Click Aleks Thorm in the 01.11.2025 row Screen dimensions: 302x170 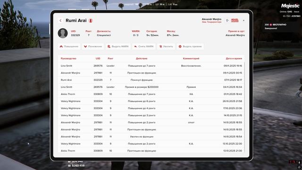[68, 94]
